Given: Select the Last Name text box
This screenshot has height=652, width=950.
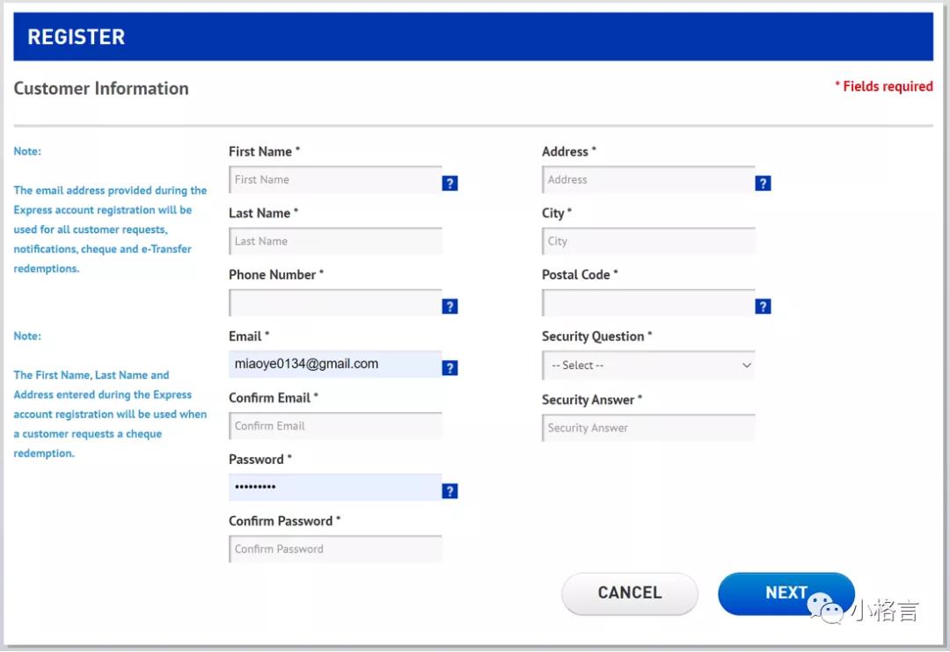Looking at the screenshot, I should pyautogui.click(x=335, y=242).
